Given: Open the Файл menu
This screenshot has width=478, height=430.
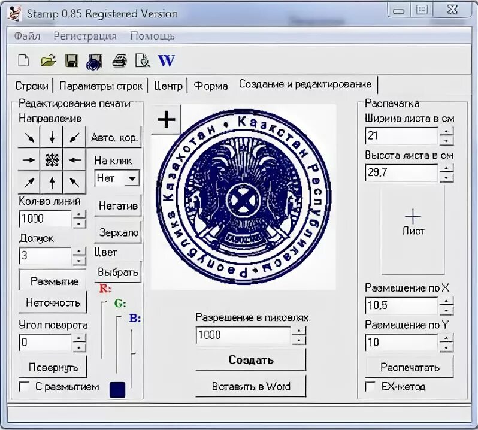Looking at the screenshot, I should 27,36.
